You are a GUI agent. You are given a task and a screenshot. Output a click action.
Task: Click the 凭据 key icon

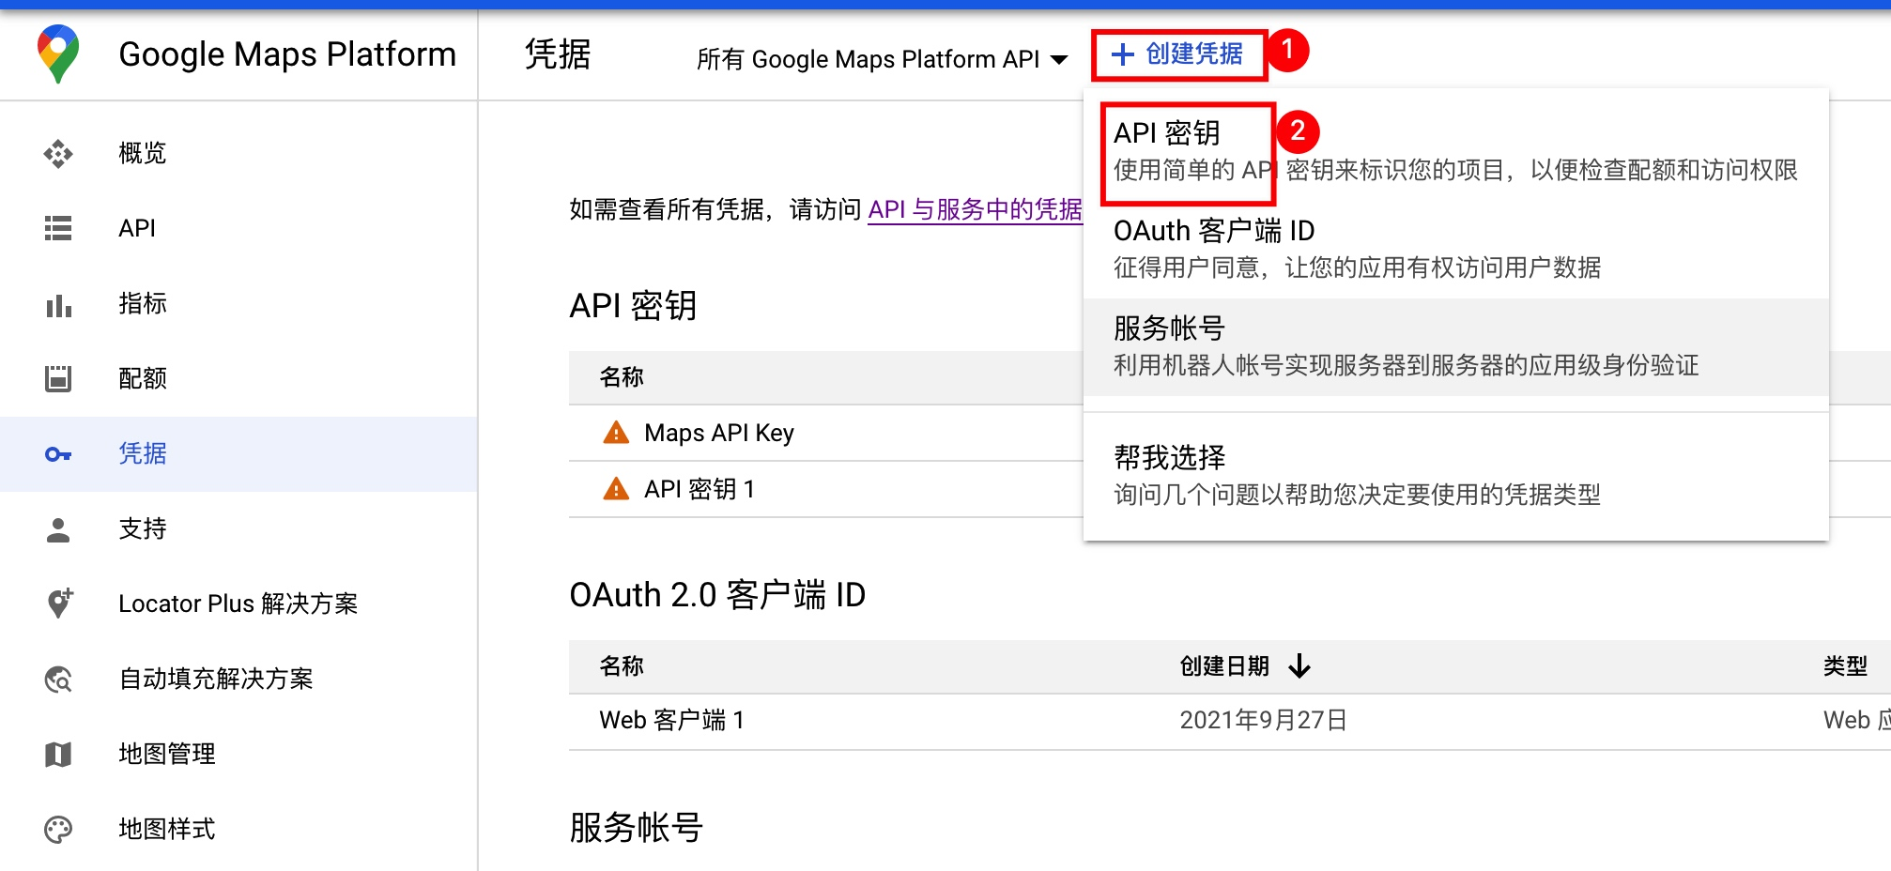(x=58, y=454)
